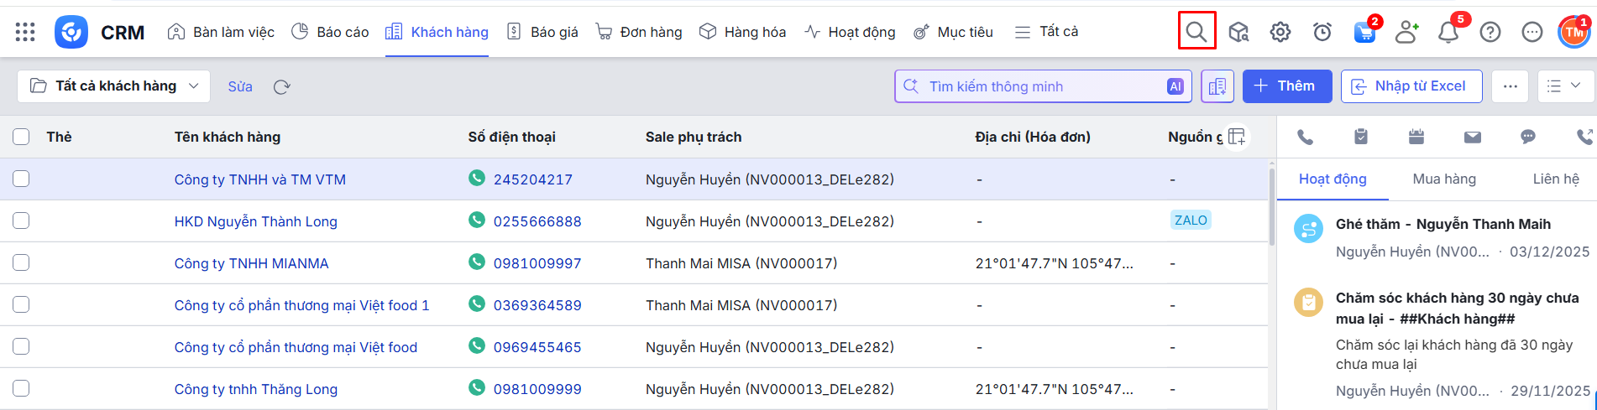
Task: Tick the checkbox for HKD Nguyễn Thành Long
Action: coord(21,221)
